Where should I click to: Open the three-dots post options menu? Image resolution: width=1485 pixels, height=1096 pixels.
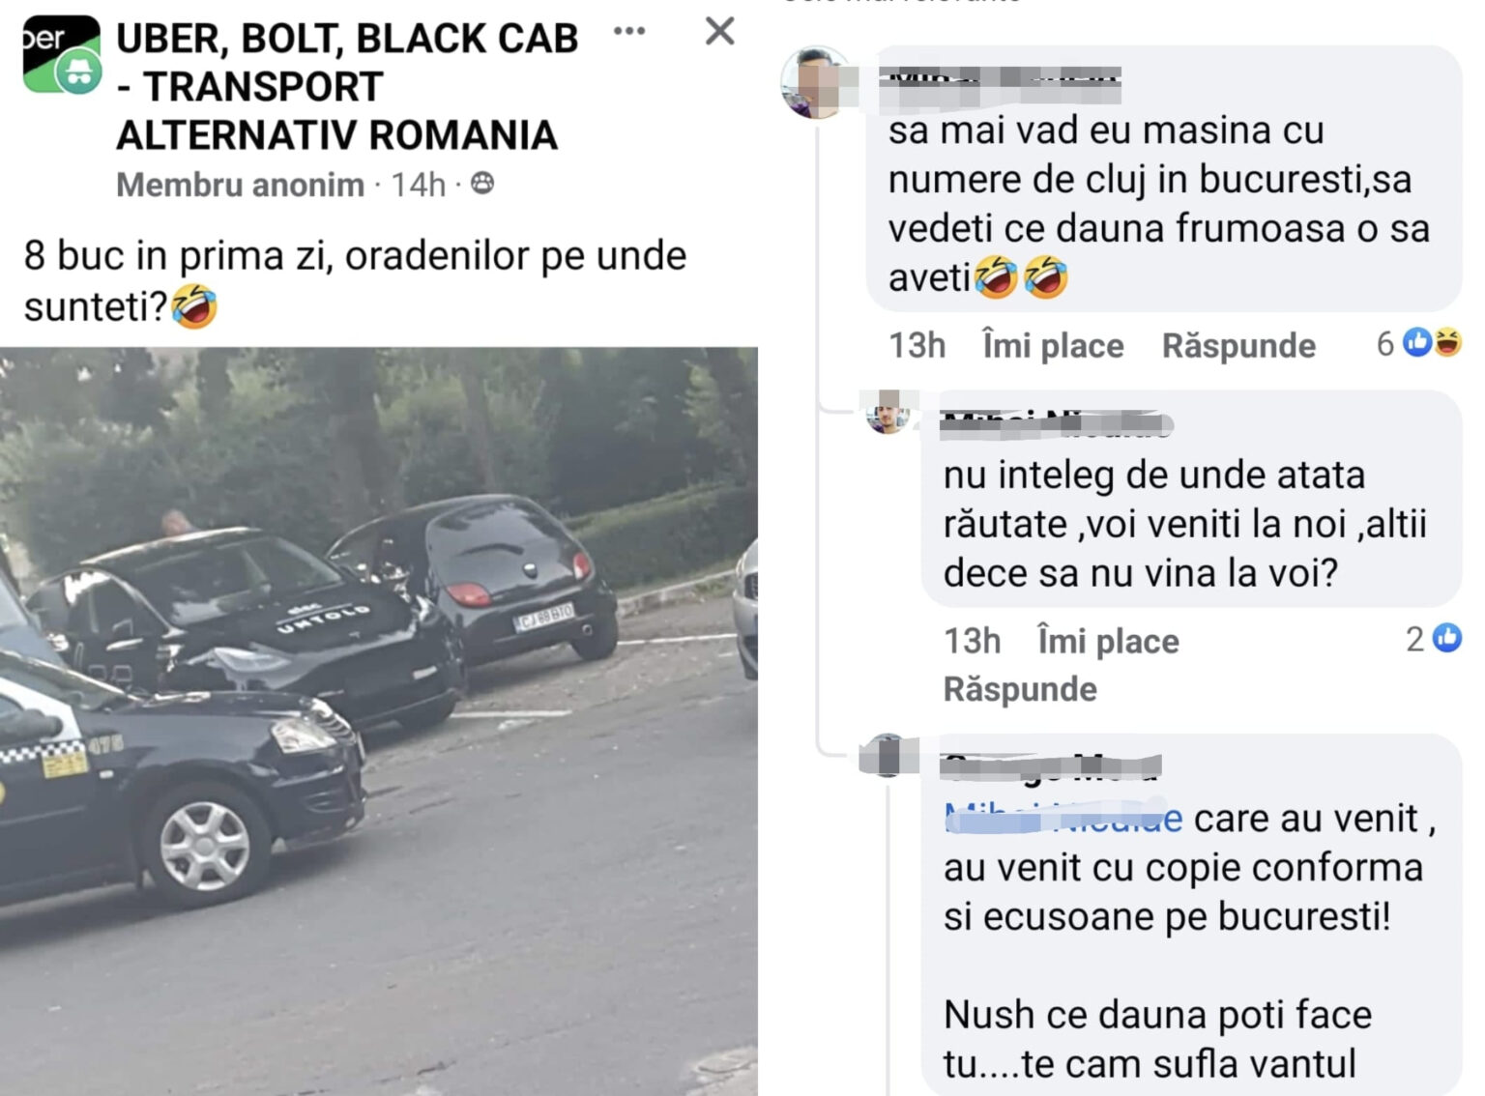click(x=629, y=31)
